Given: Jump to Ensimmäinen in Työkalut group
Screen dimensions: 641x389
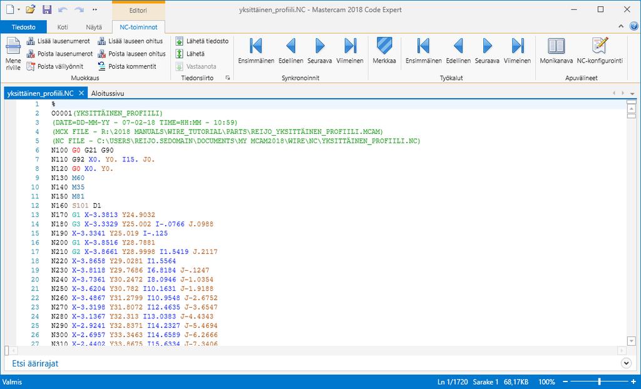Looking at the screenshot, I should coord(424,51).
